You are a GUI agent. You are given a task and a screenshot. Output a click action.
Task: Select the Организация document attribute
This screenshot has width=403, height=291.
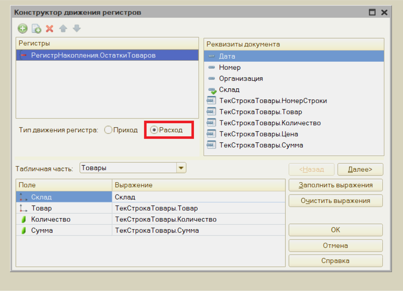241,79
